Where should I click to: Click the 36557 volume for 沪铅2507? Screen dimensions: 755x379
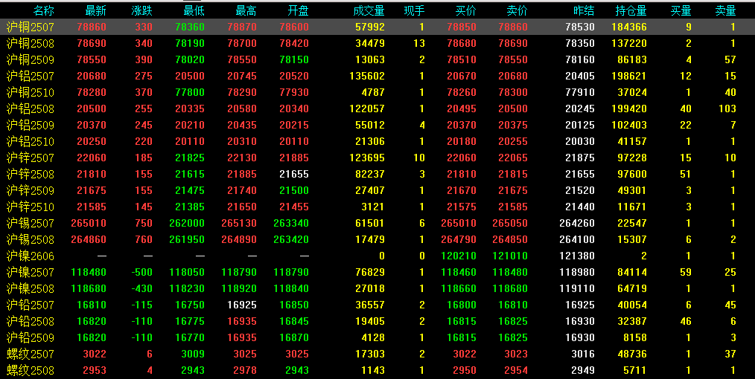370,305
